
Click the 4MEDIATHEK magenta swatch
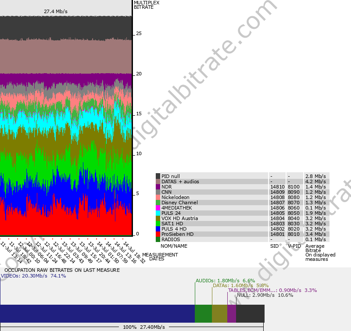point(158,207)
